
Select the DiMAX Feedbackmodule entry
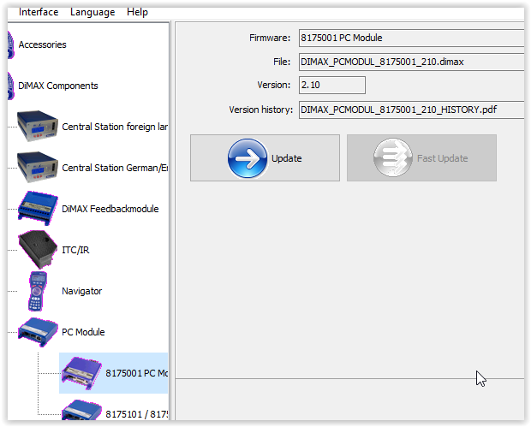pos(110,209)
